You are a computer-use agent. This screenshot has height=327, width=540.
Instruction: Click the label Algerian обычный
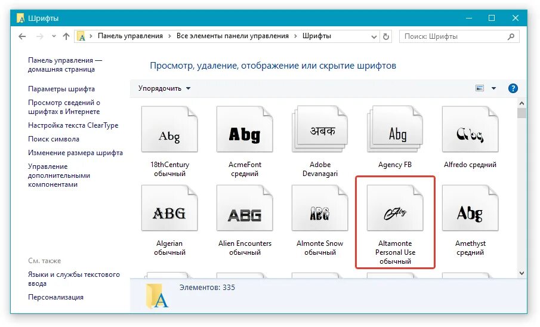coord(169,248)
